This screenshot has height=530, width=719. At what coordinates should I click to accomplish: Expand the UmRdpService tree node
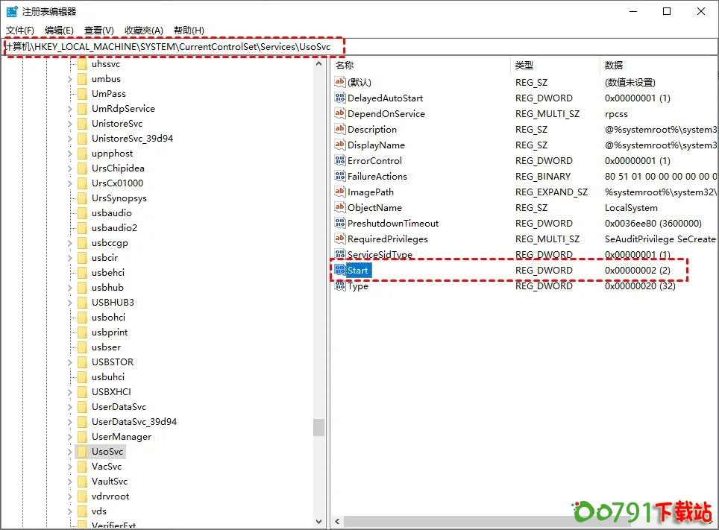point(70,109)
